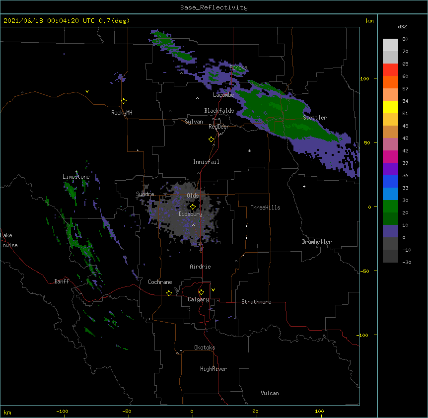Click the Okotoks label
Screen dimensions: 428x418
pyautogui.click(x=205, y=348)
